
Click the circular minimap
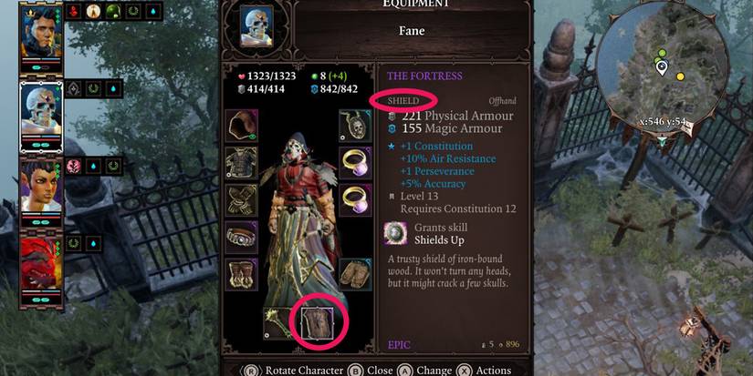664,66
